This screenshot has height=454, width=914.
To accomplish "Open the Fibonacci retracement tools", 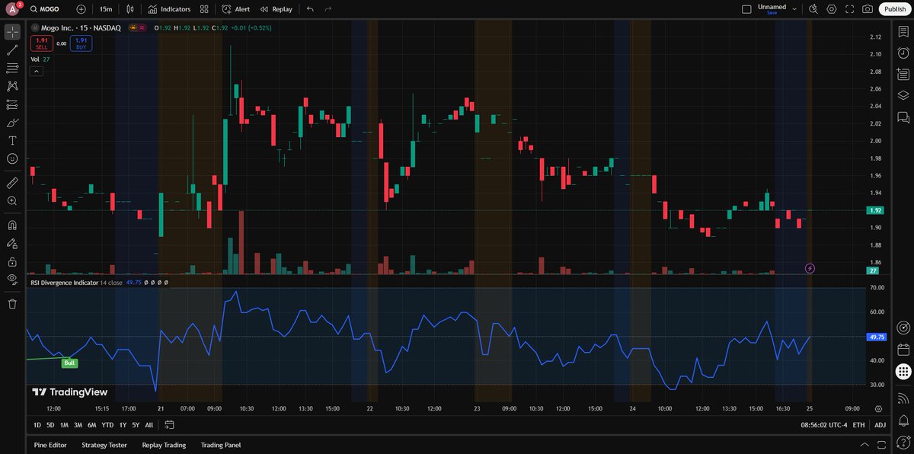I will (x=12, y=69).
